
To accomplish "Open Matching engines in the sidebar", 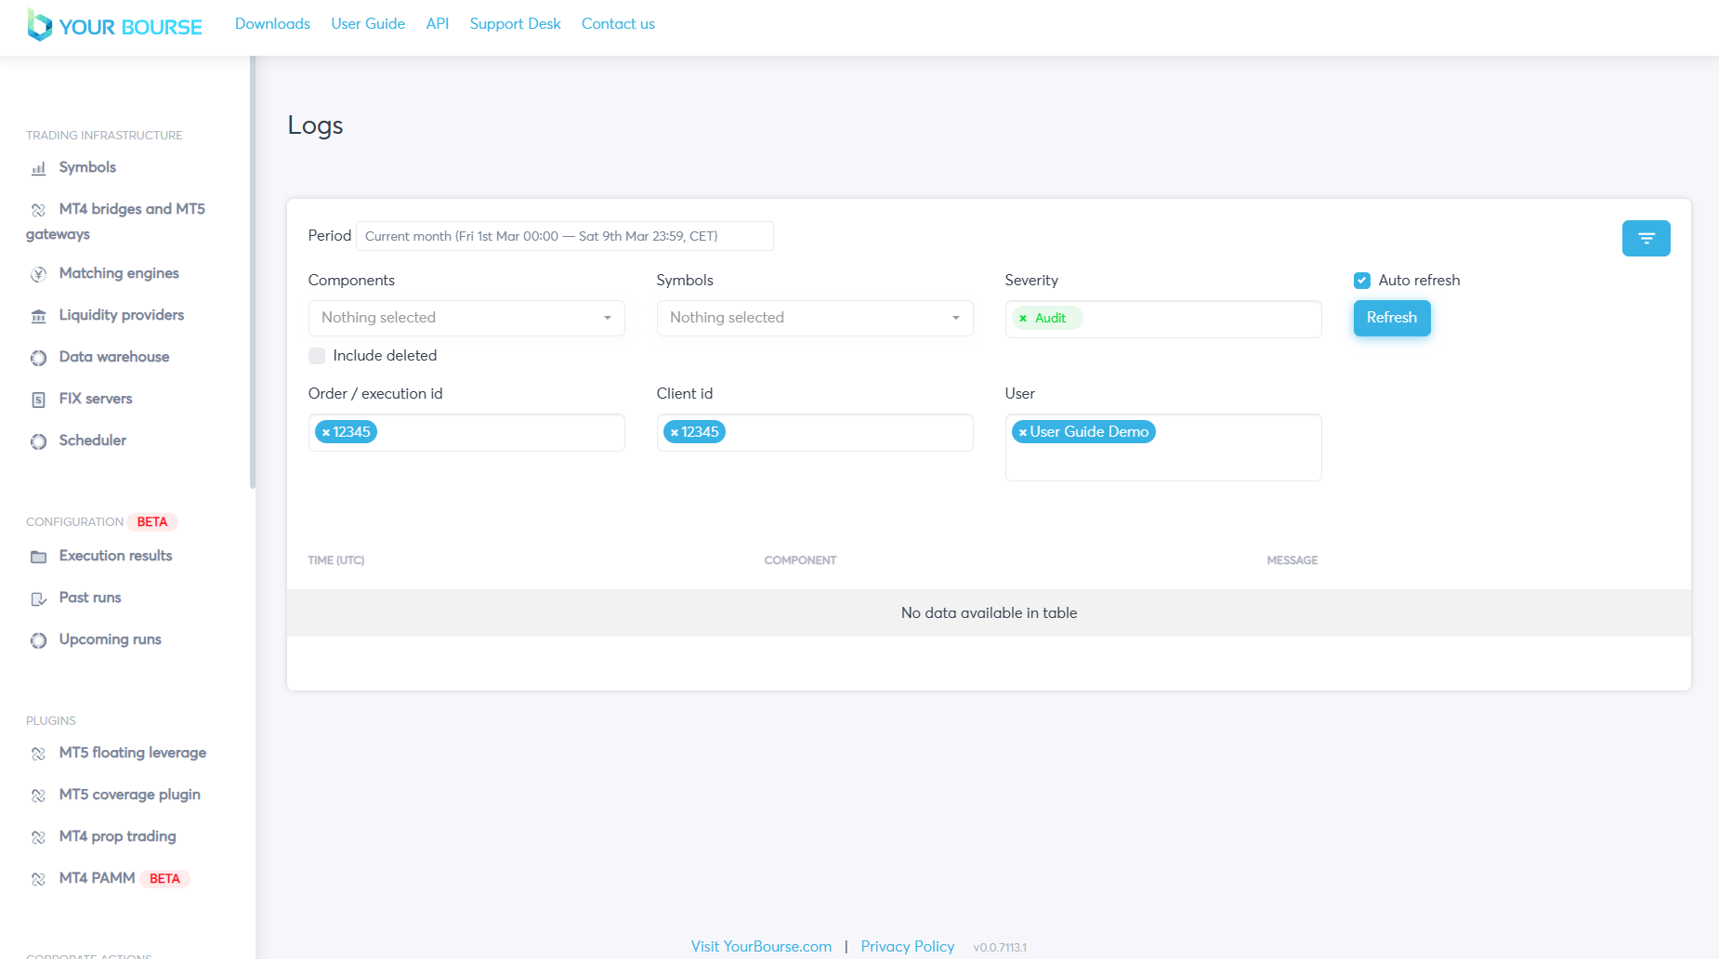I will (x=119, y=273).
